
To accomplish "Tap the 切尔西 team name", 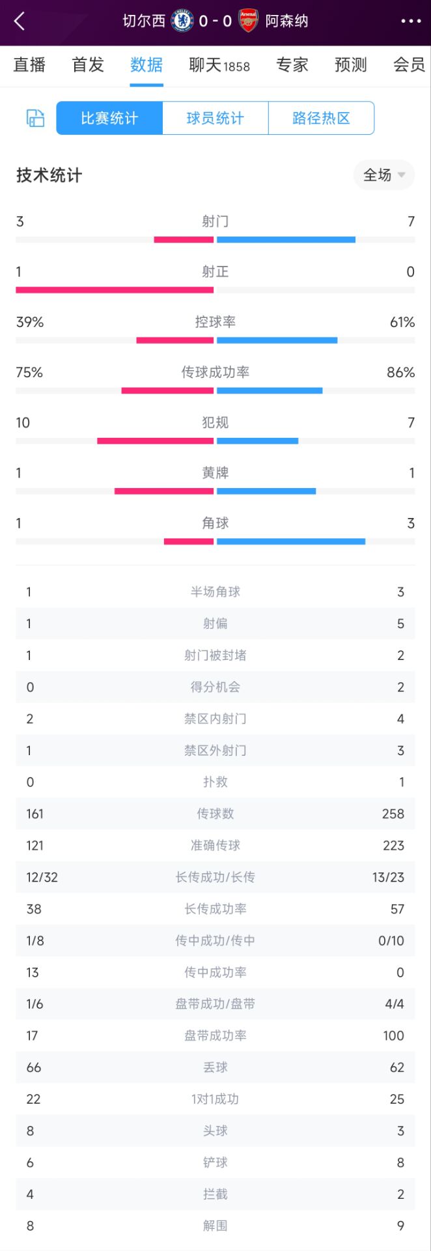I will (x=144, y=21).
